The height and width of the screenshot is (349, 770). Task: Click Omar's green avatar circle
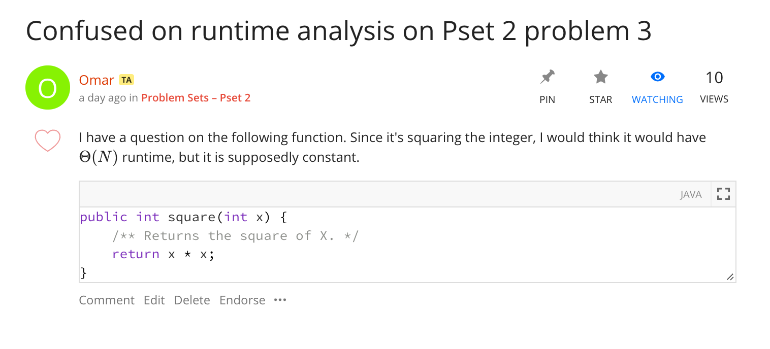47,88
